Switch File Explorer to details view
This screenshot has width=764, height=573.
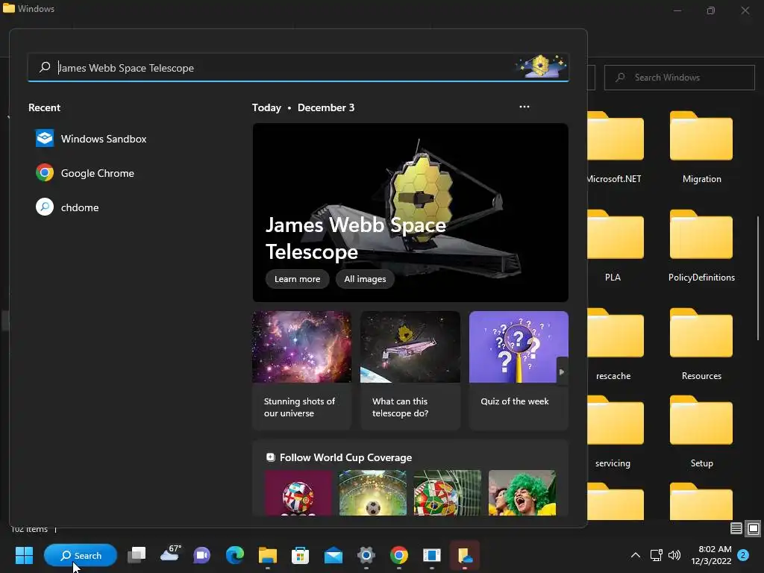[x=736, y=528]
